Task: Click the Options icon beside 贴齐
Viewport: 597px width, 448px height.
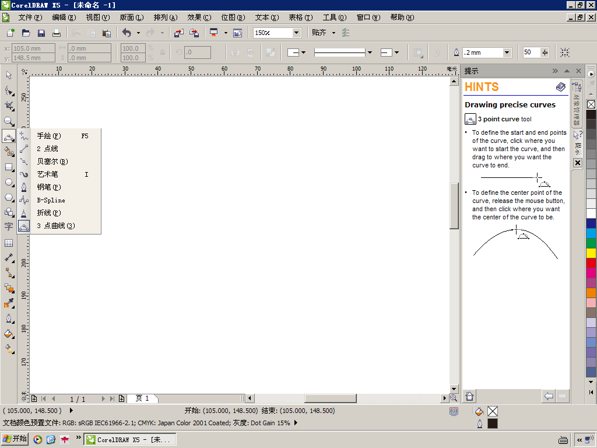Action: point(346,33)
